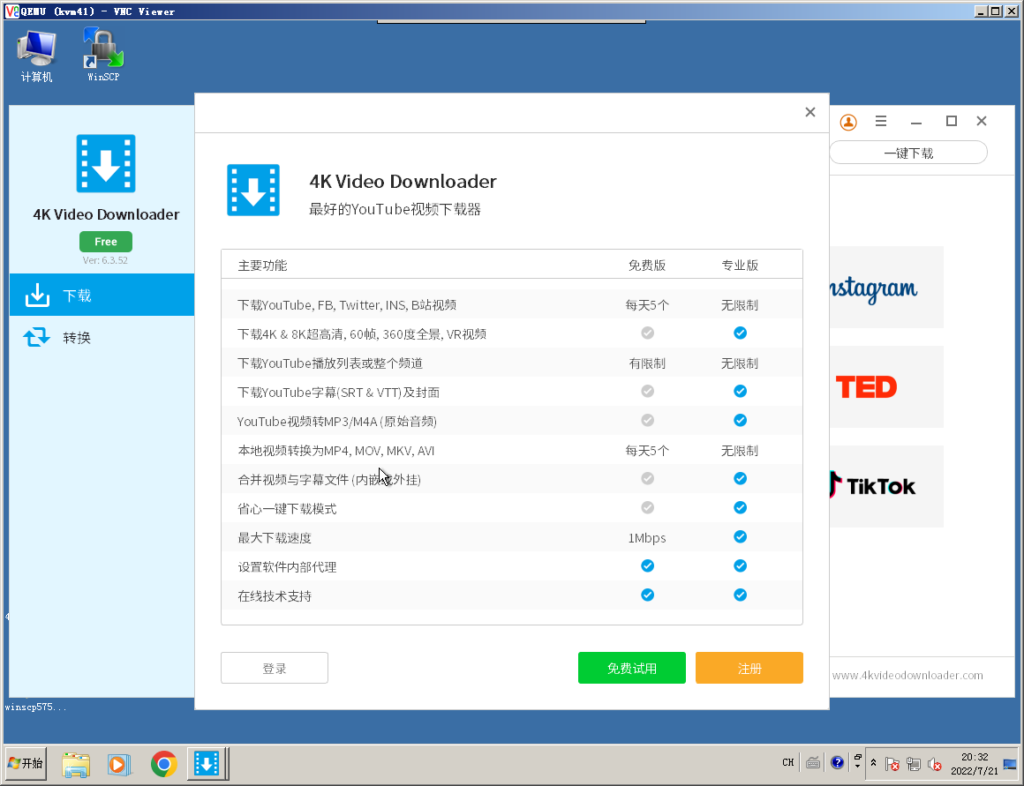Launch media player from the taskbar
1024x786 pixels.
119,764
